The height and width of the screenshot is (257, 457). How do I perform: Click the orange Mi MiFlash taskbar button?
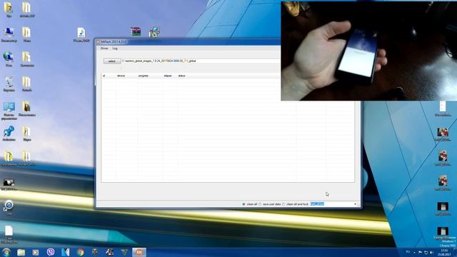click(x=139, y=252)
